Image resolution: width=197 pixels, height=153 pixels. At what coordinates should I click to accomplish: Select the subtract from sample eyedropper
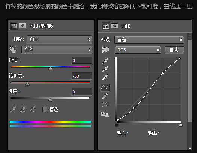33,109
